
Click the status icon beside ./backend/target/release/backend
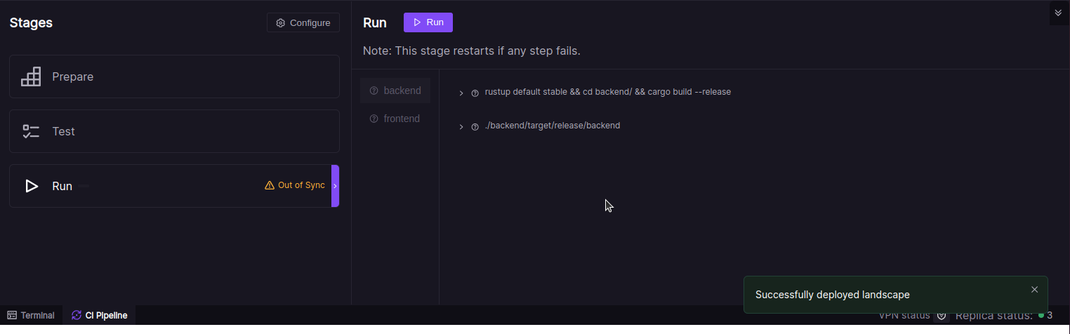[x=475, y=126]
